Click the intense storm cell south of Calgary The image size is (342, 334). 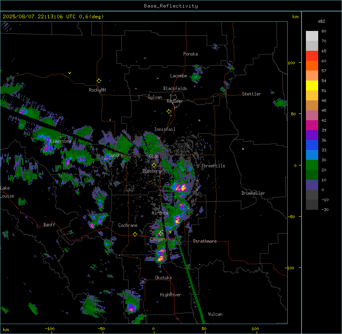(x=161, y=255)
